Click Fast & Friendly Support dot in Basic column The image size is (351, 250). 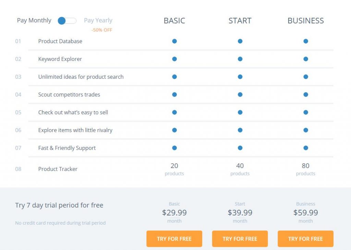point(174,148)
